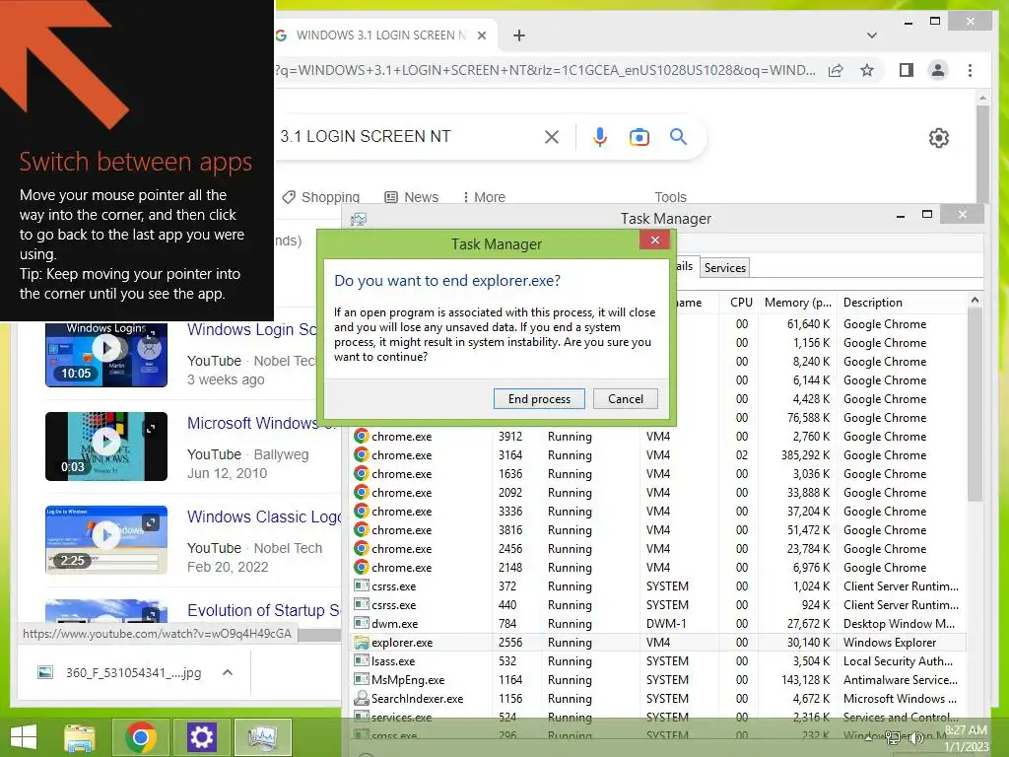Select csrss.exe with PID 440
1009x757 pixels.
coord(658,605)
